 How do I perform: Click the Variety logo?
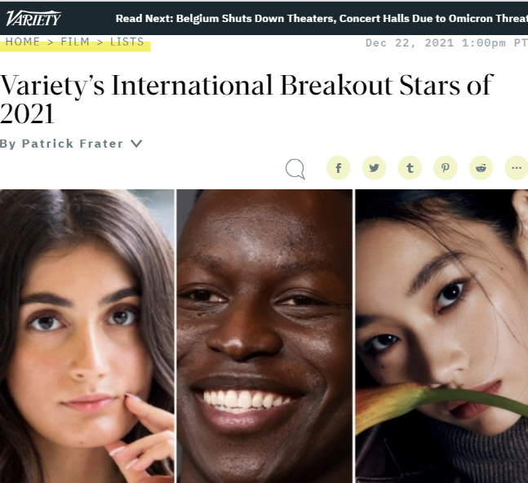pyautogui.click(x=33, y=18)
